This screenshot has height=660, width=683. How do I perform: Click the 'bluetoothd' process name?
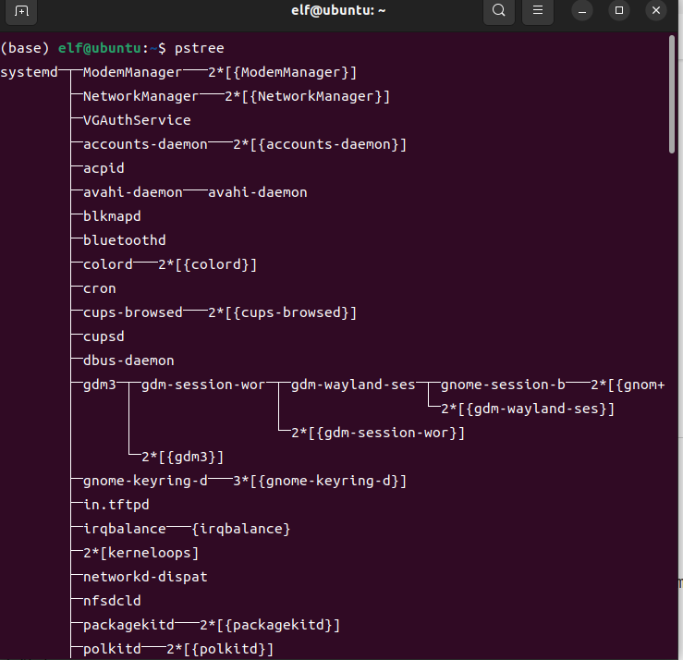(x=124, y=240)
